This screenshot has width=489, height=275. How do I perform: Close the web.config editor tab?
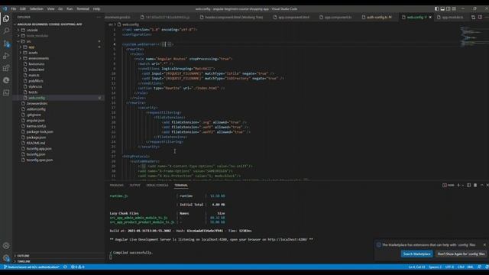(430, 17)
